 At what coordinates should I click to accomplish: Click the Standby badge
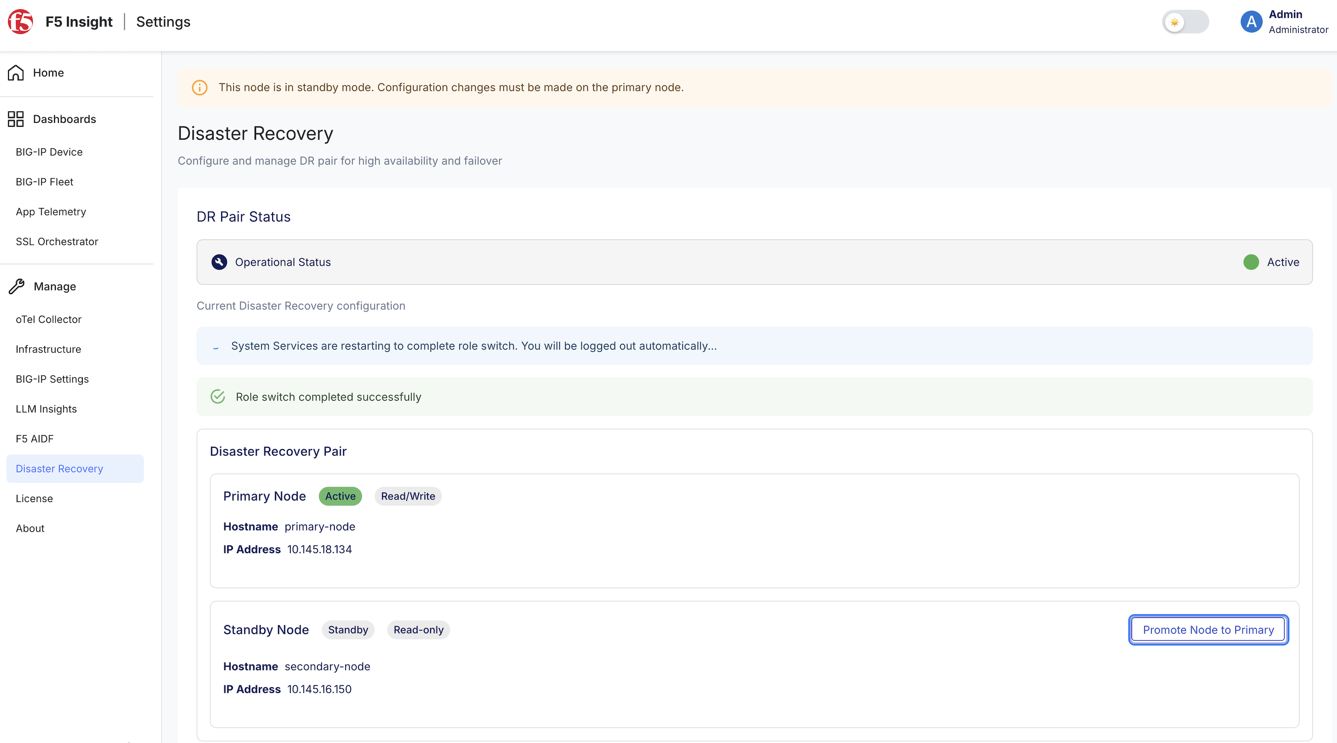pyautogui.click(x=348, y=629)
